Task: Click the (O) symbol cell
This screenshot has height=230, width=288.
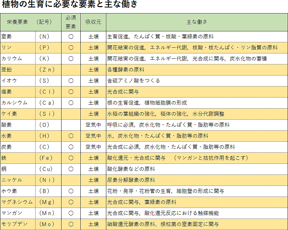Action: click(x=48, y=125)
